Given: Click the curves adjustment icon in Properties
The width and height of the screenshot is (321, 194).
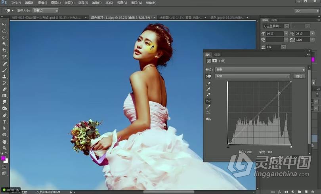Looking at the screenshot, I should click(208, 61).
